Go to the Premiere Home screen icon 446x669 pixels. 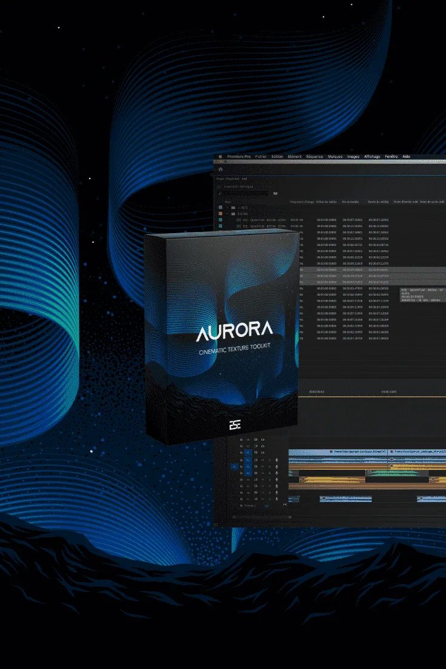220,169
